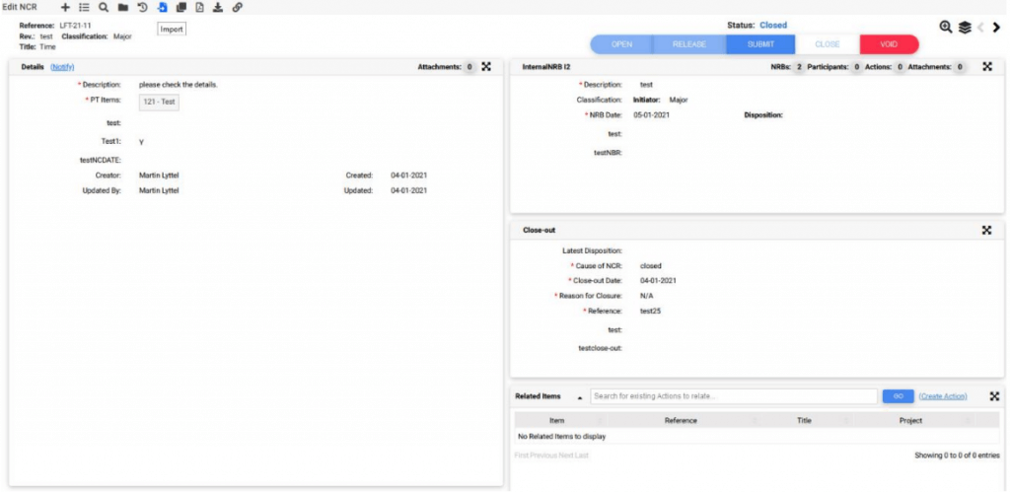
Task: Click the Creator value Martin Lyttel
Action: click(159, 176)
